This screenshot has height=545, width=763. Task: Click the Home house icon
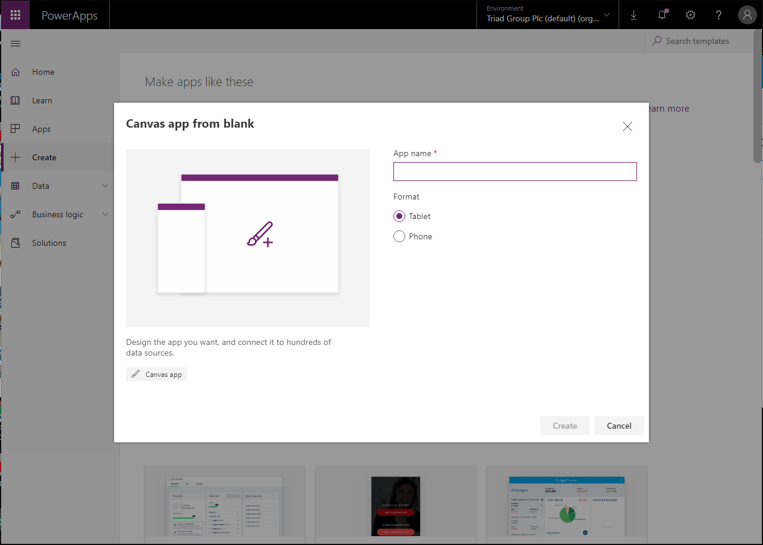click(x=16, y=72)
